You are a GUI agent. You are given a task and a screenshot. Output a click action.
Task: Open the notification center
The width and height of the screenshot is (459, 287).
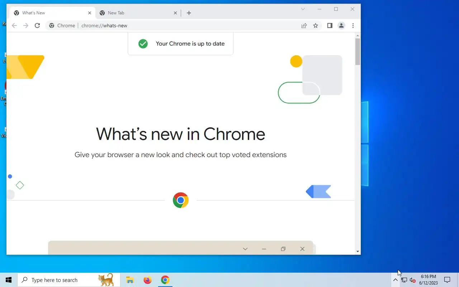click(447, 280)
